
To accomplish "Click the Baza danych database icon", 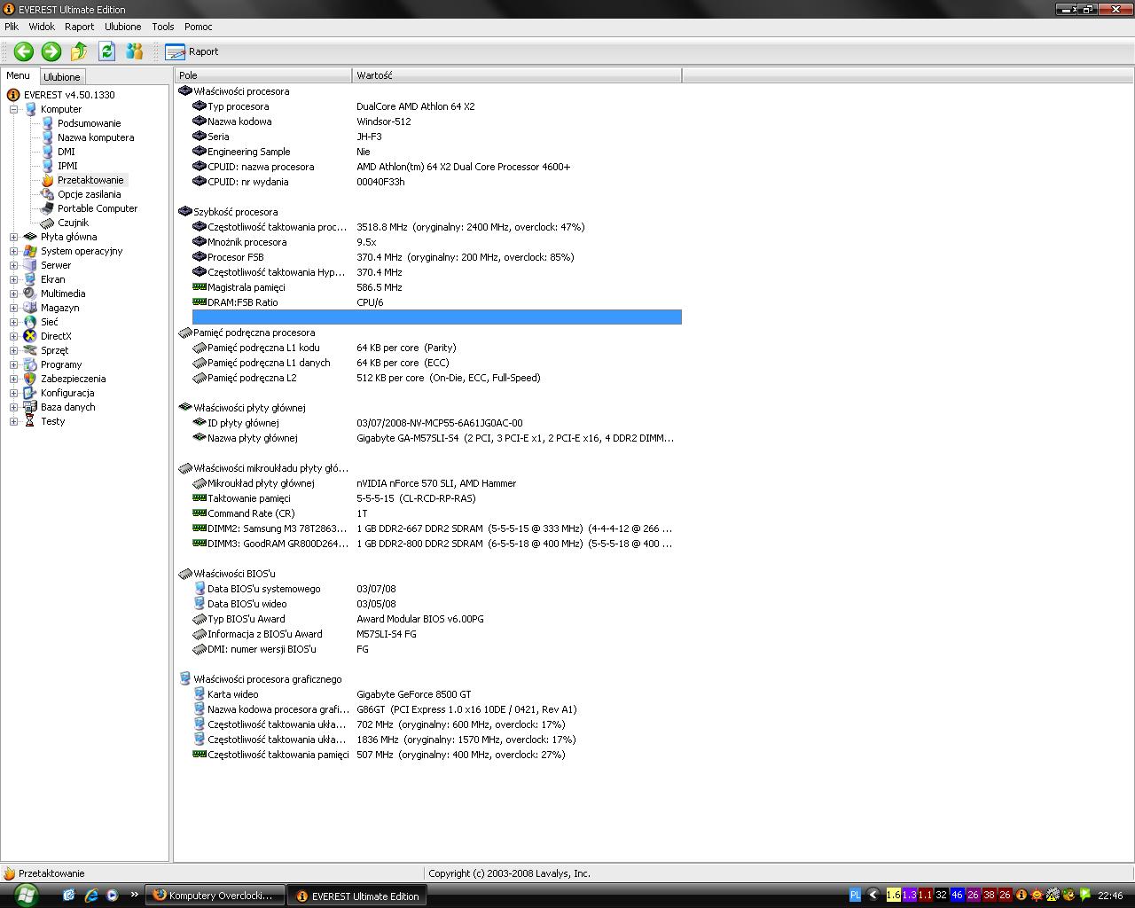I will click(31, 407).
